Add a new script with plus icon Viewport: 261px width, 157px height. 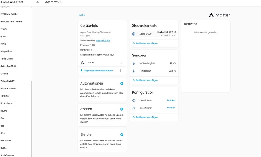tap(122, 134)
